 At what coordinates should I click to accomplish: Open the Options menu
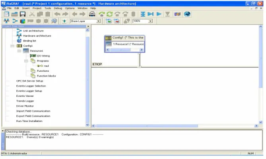tap(70, 8)
